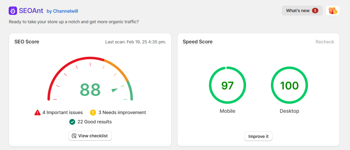The height and width of the screenshot is (150, 350).
Task: Open the gift box rewards icon
Action: pos(333,11)
